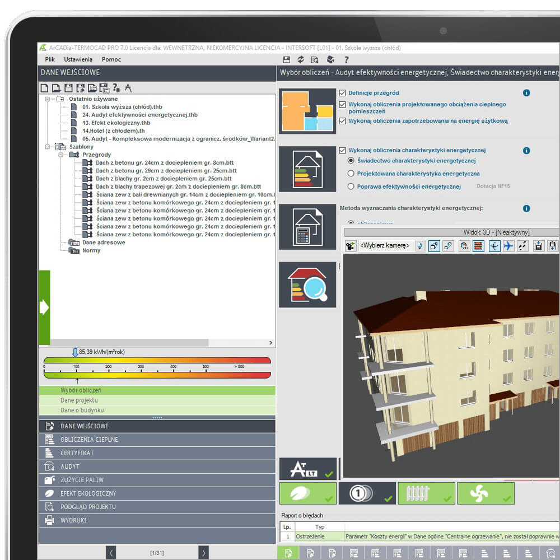
Task: Toggle zapotrzebowania na energię użytkową checkbox
Action: (343, 121)
